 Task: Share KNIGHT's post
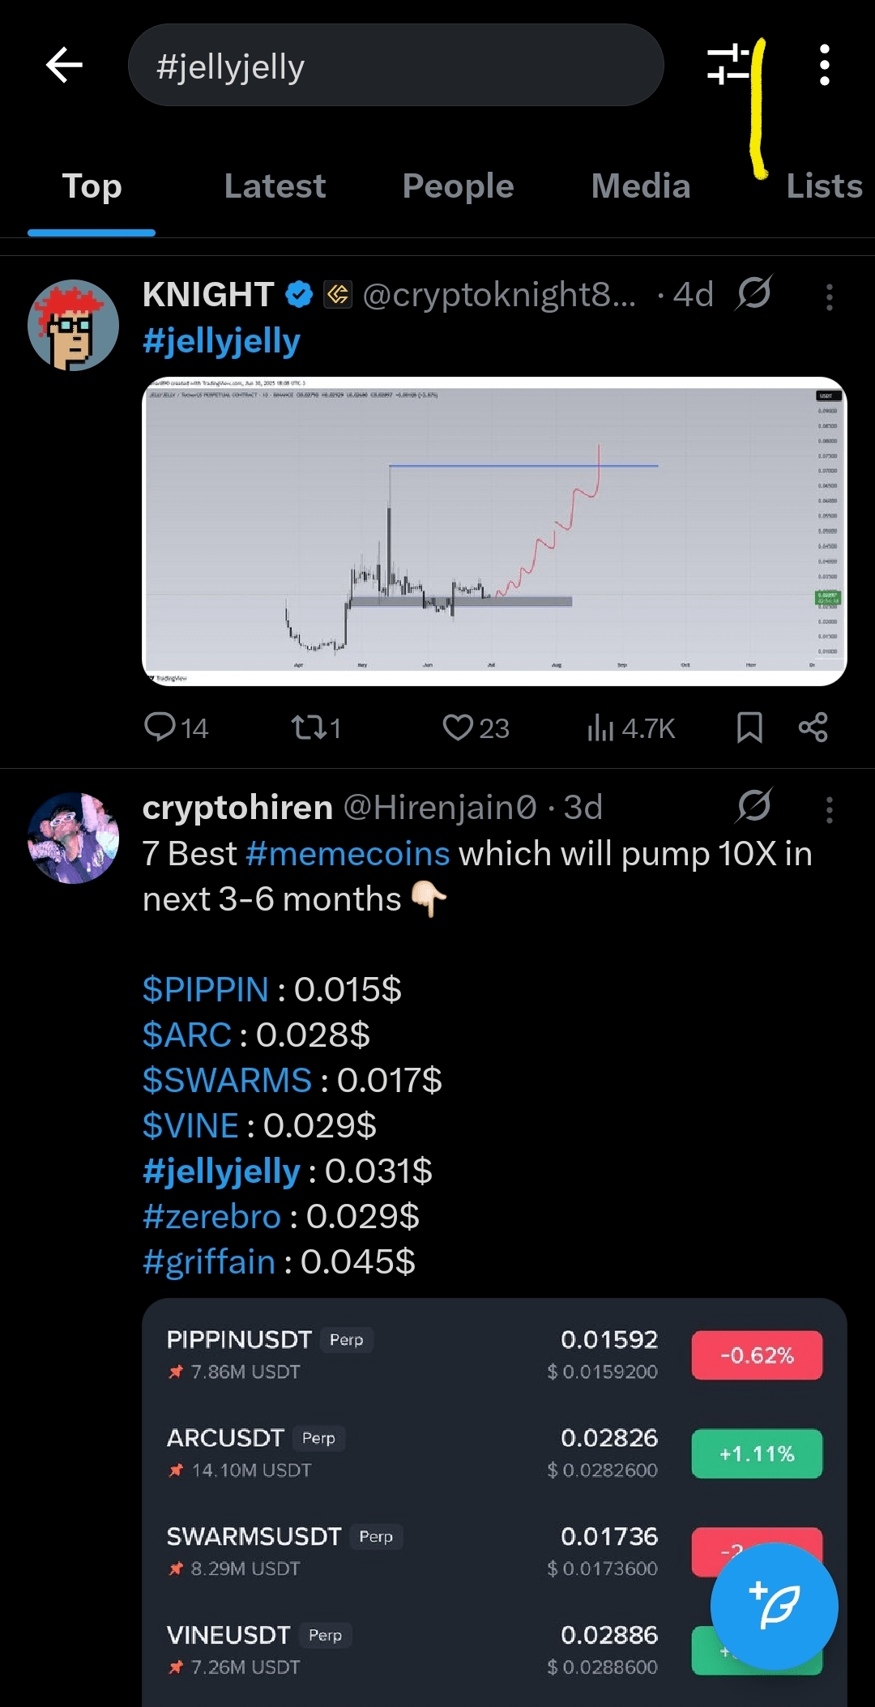click(x=813, y=727)
